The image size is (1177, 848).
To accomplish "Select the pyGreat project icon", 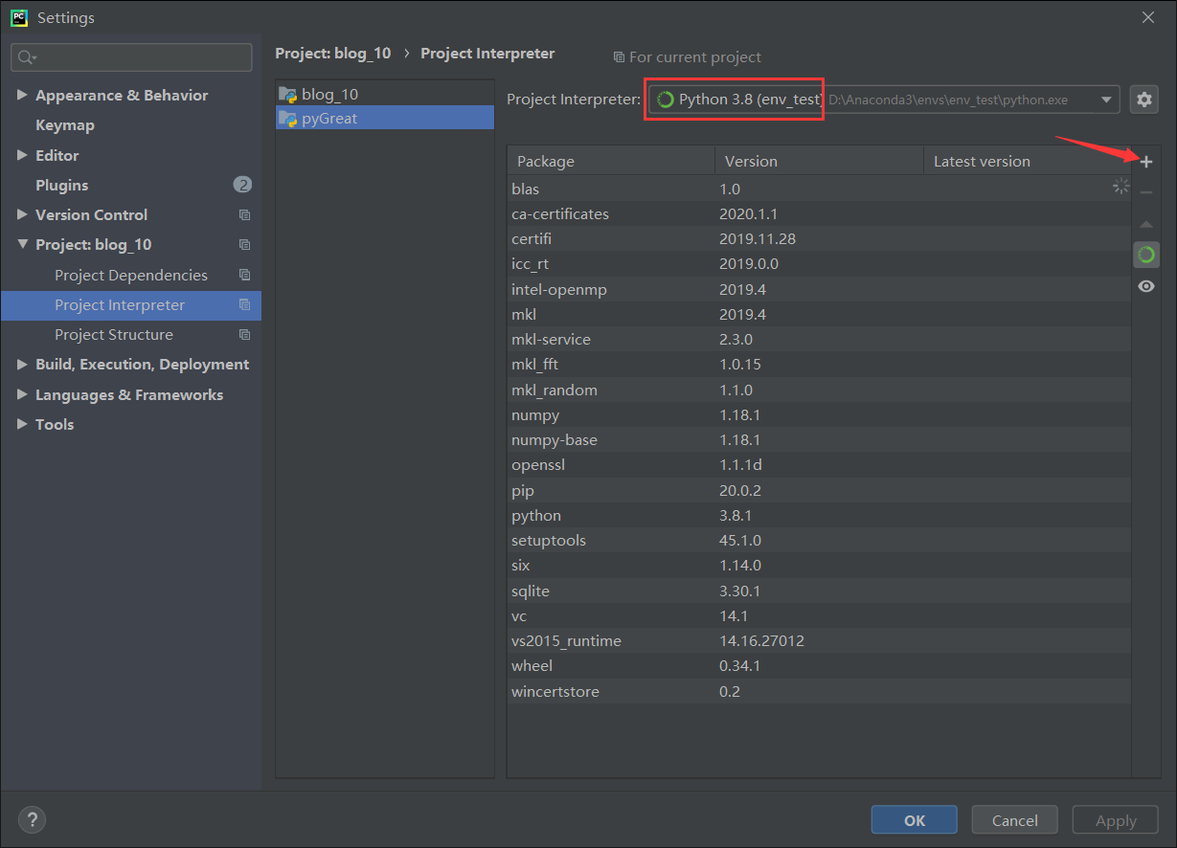I will pos(287,119).
